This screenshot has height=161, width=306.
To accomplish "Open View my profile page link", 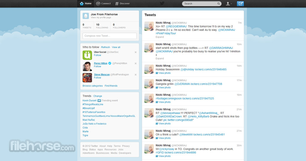I will pos(101,18).
